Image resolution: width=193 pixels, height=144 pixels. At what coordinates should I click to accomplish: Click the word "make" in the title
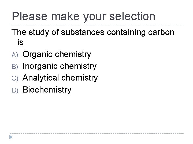[x=63, y=16]
